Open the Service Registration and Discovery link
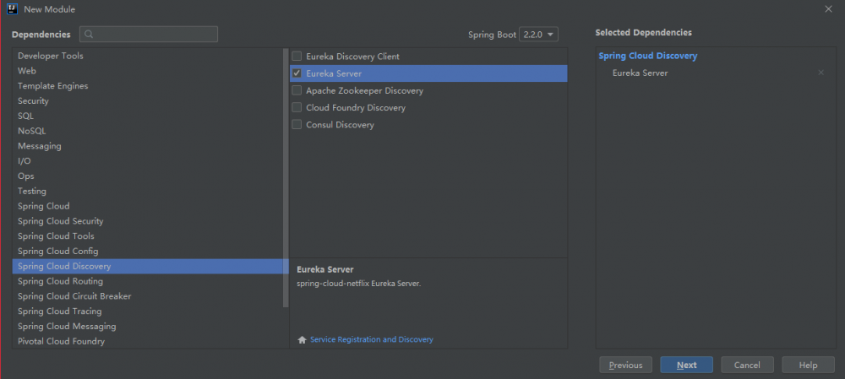The height and width of the screenshot is (379, 845). tap(372, 339)
